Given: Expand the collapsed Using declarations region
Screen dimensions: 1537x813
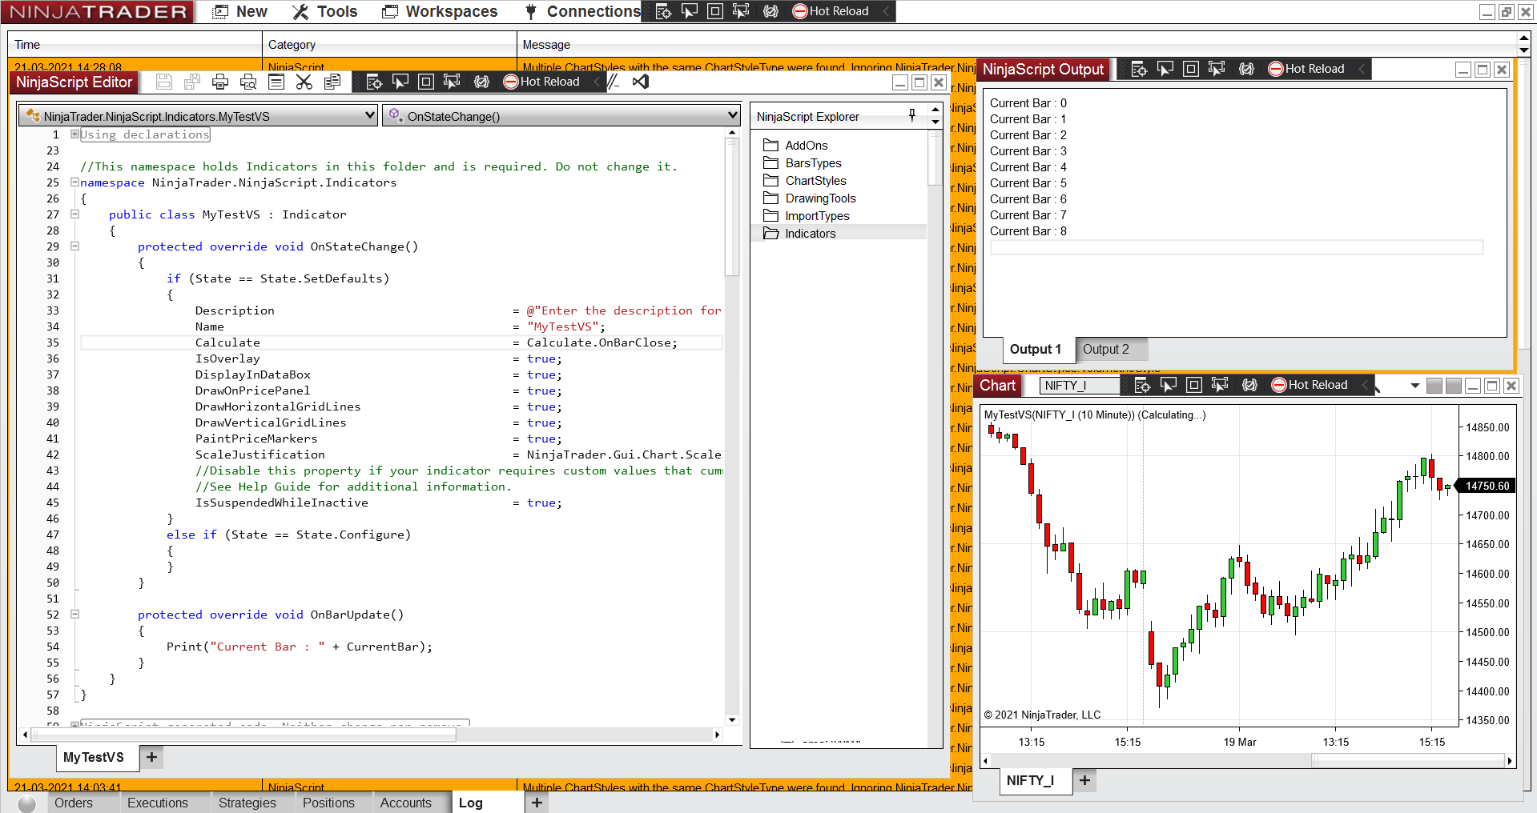Looking at the screenshot, I should [x=74, y=134].
